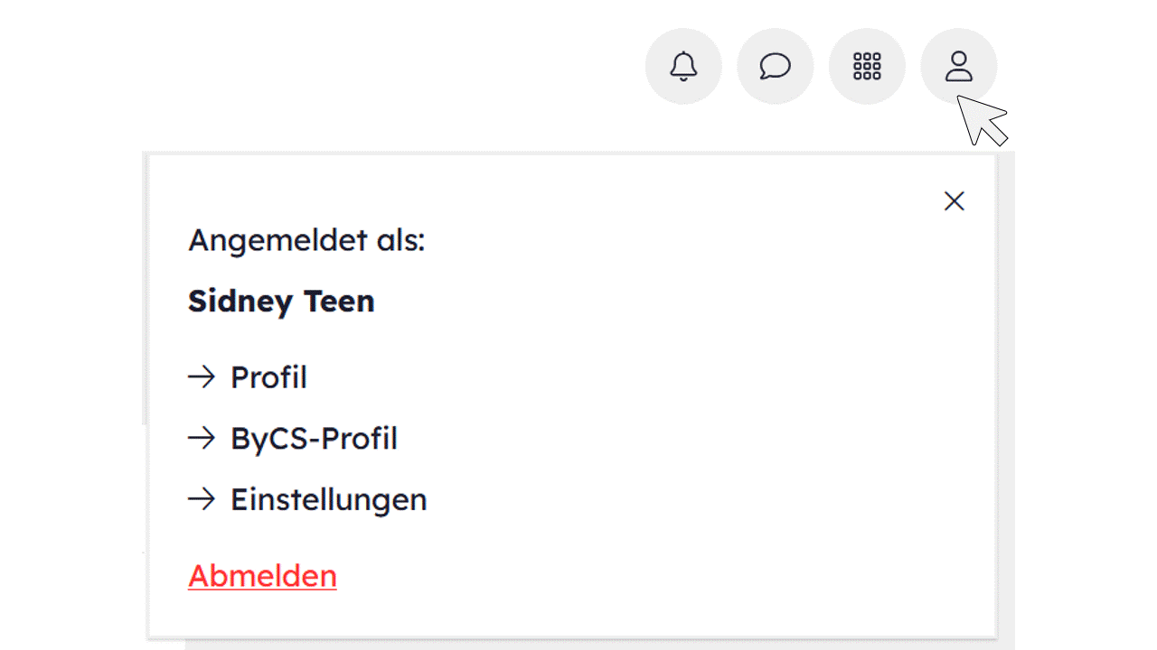This screenshot has width=1157, height=650.
Task: Open the Einstellungen menu entry
Action: tap(329, 499)
